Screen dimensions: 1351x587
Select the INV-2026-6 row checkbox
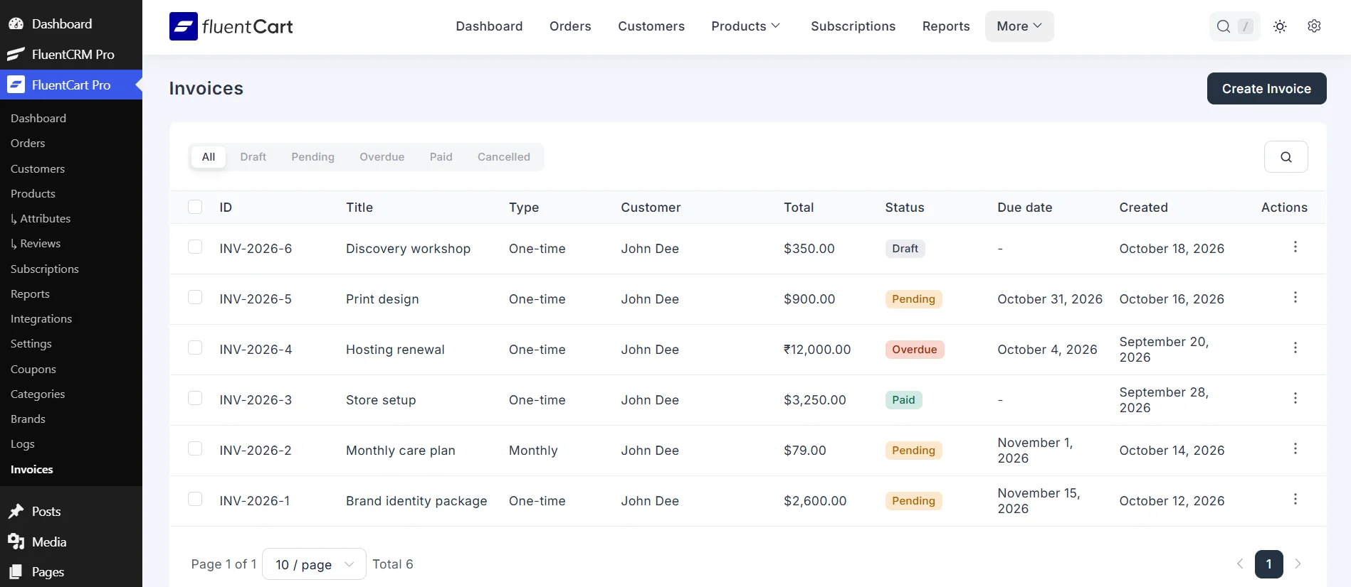tap(195, 247)
